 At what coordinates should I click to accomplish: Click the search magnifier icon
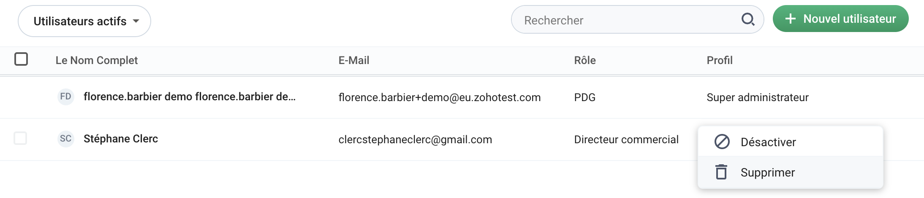(x=748, y=19)
